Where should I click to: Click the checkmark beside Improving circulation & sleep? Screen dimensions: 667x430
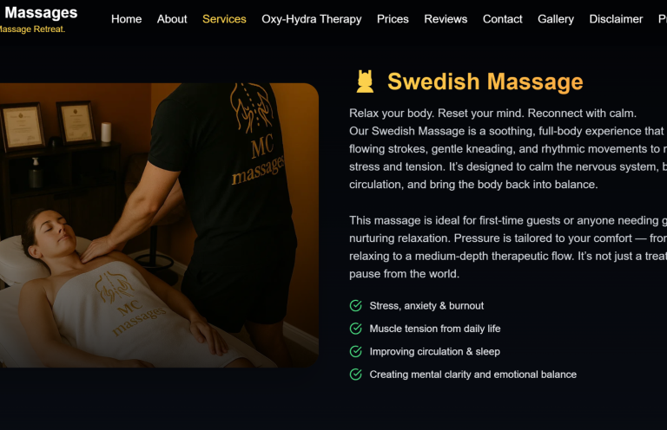pos(355,351)
